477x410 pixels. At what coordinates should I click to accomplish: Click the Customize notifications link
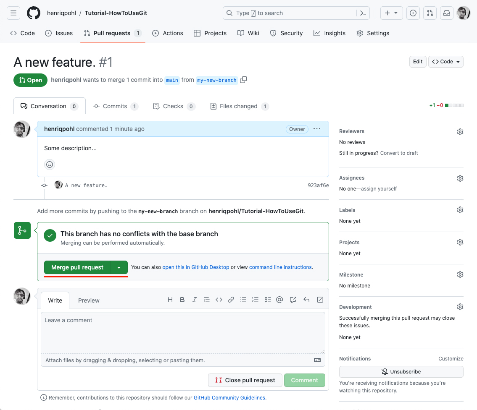tap(451, 359)
